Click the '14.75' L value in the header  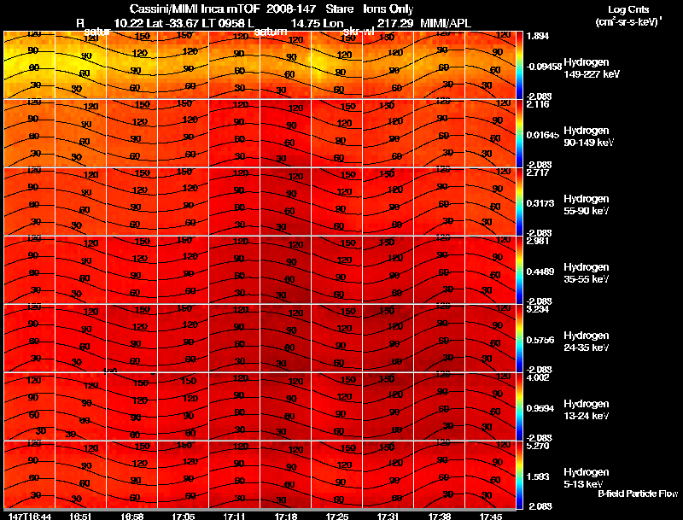click(x=305, y=23)
